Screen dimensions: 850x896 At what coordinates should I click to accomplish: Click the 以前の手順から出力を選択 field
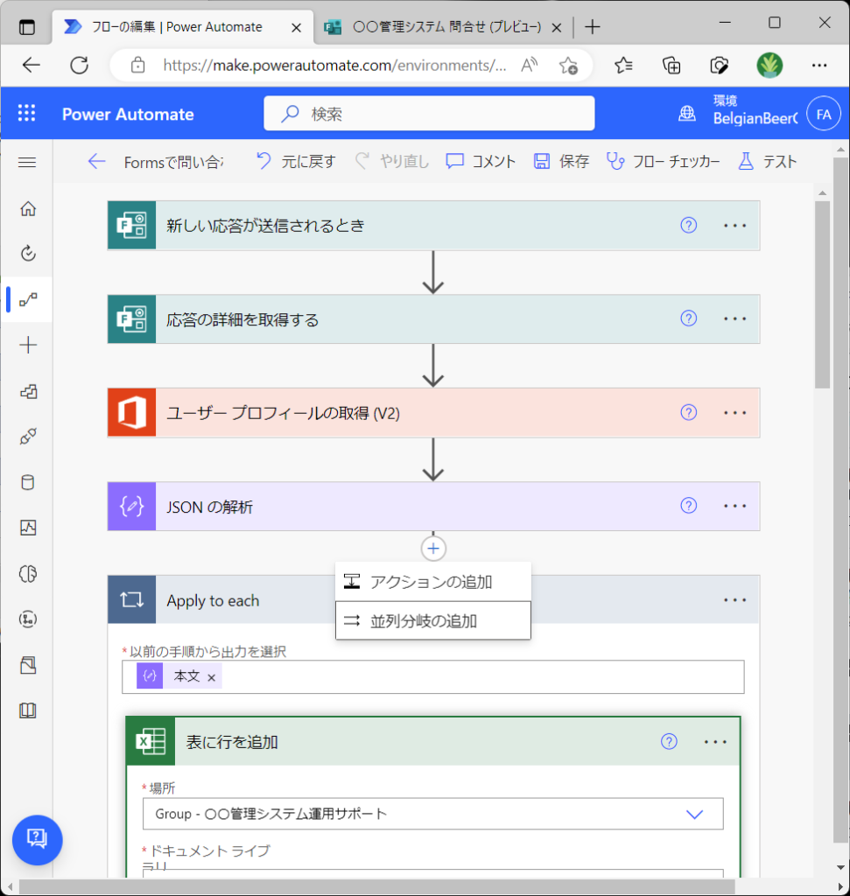point(432,676)
